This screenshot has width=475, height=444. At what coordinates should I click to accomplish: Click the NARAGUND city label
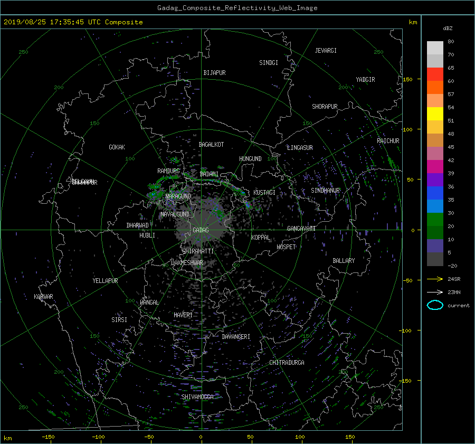(x=178, y=196)
